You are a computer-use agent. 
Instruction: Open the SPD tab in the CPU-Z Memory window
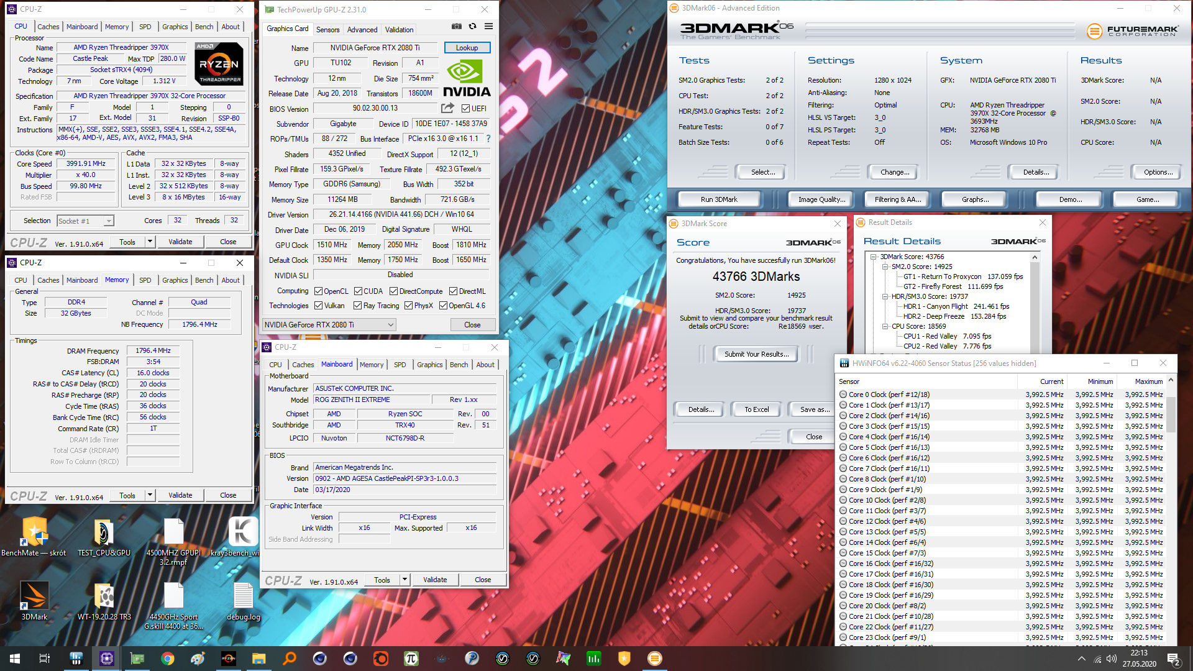tap(145, 280)
